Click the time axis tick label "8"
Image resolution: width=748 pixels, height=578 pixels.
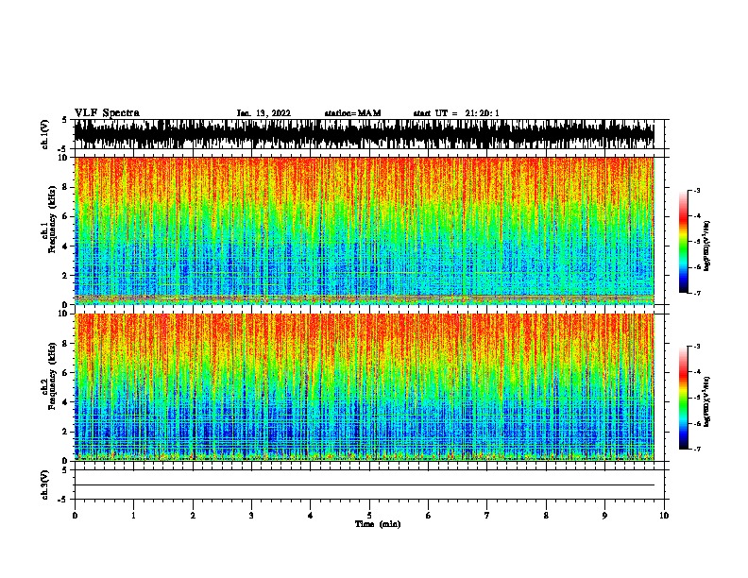point(546,516)
